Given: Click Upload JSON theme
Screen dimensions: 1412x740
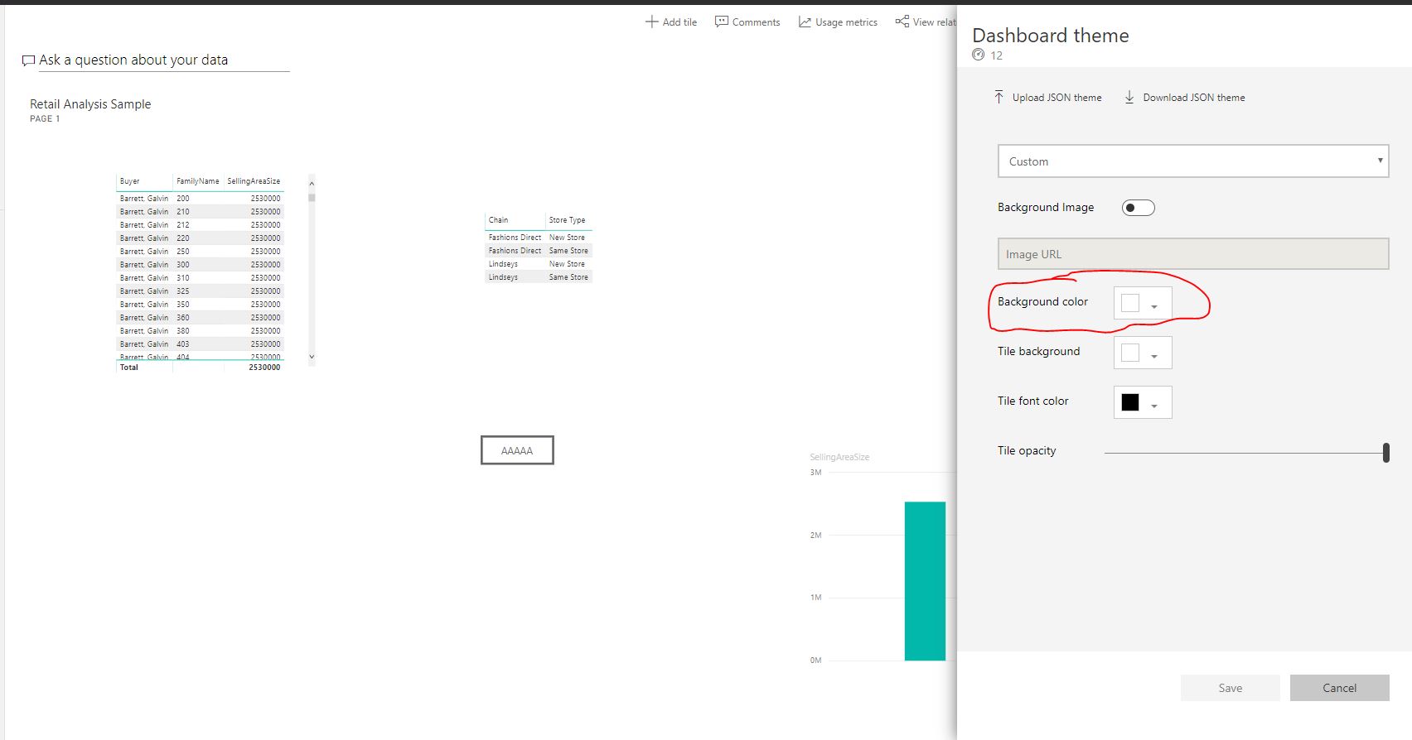Looking at the screenshot, I should click(x=1047, y=97).
